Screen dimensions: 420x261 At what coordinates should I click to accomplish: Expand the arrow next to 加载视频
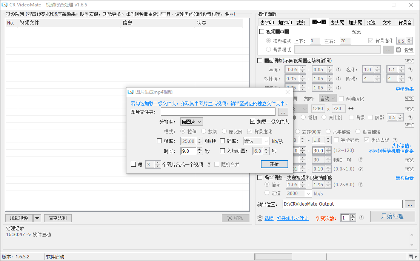[x=37, y=218]
